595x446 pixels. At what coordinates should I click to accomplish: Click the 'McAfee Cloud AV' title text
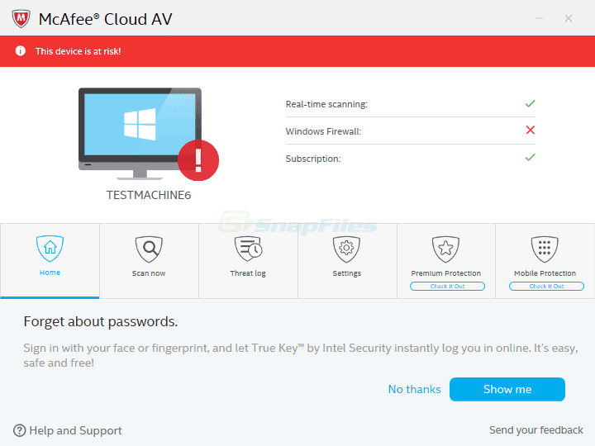[x=106, y=19]
